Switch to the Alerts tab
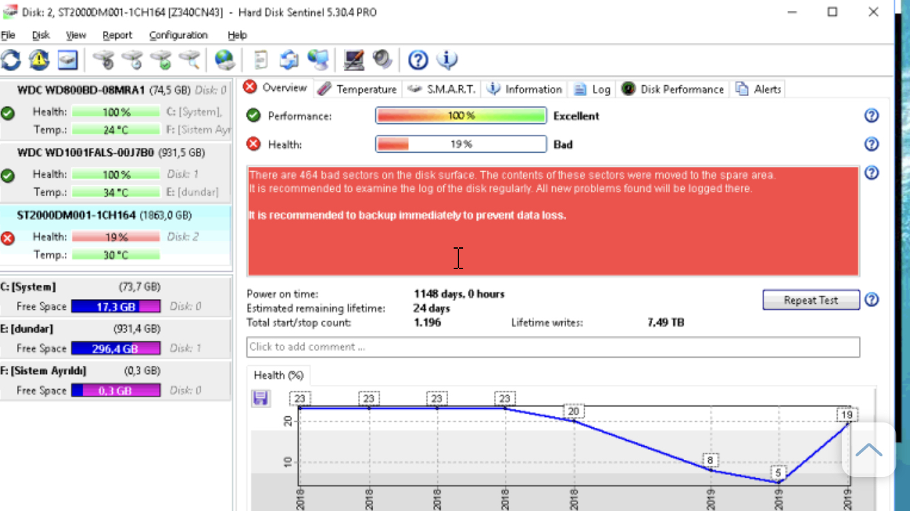The width and height of the screenshot is (910, 511). point(758,89)
